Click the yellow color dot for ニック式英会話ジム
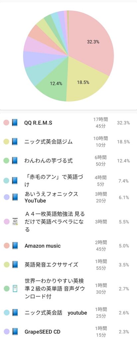 tap(6, 142)
